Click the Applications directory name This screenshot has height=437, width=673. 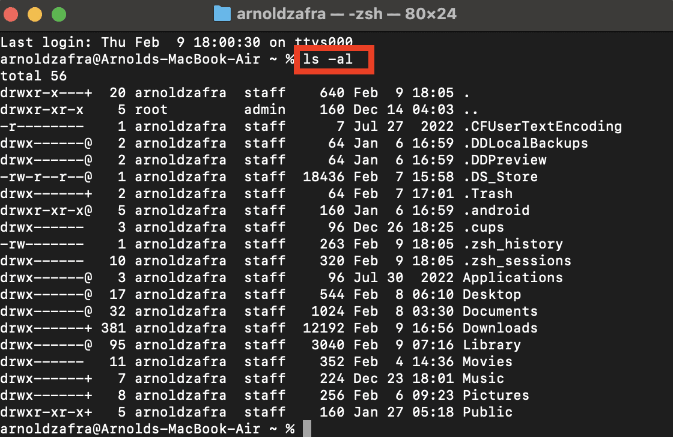point(512,278)
